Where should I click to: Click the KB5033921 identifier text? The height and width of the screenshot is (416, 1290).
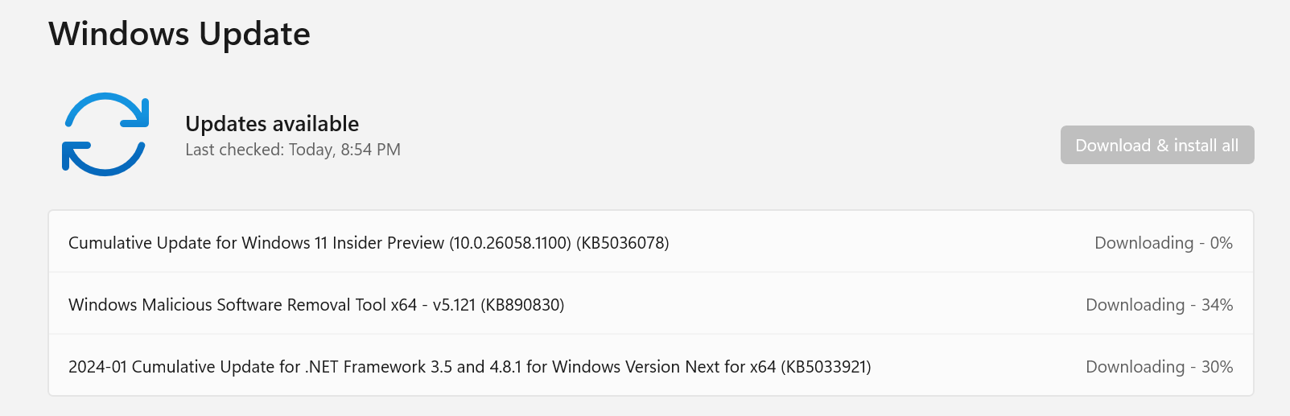tap(826, 367)
